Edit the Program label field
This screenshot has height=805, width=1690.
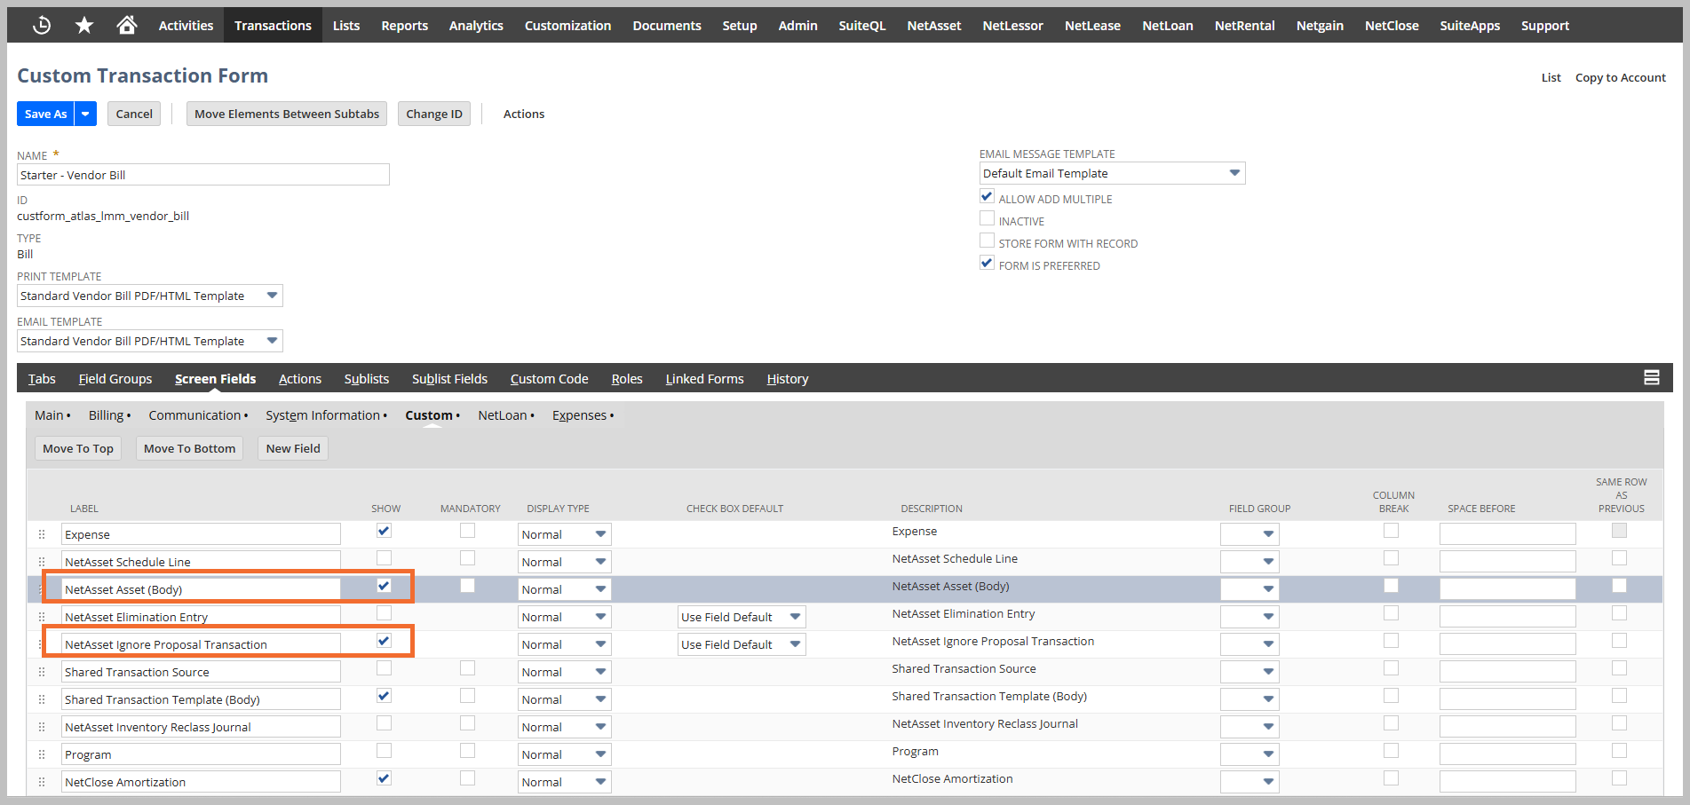[201, 754]
